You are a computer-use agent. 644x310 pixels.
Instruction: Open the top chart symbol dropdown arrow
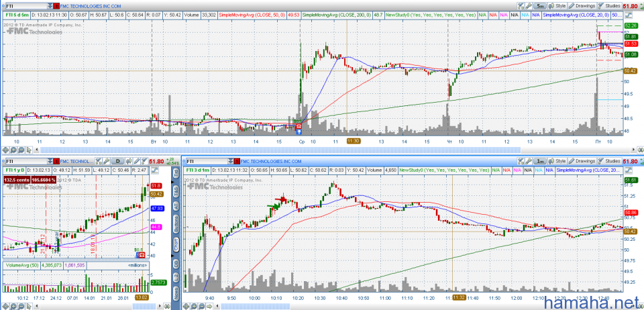(50, 6)
